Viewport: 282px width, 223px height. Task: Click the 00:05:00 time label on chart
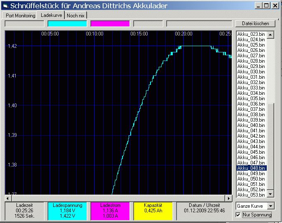coord(50,34)
